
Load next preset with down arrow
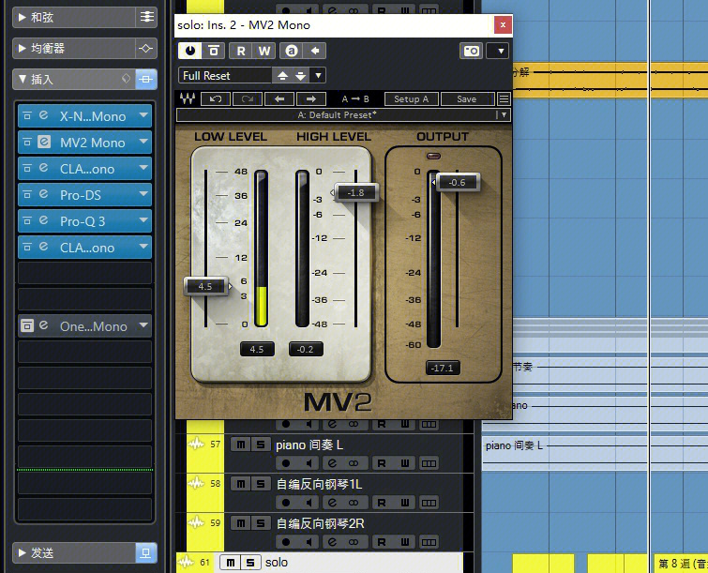(x=300, y=75)
